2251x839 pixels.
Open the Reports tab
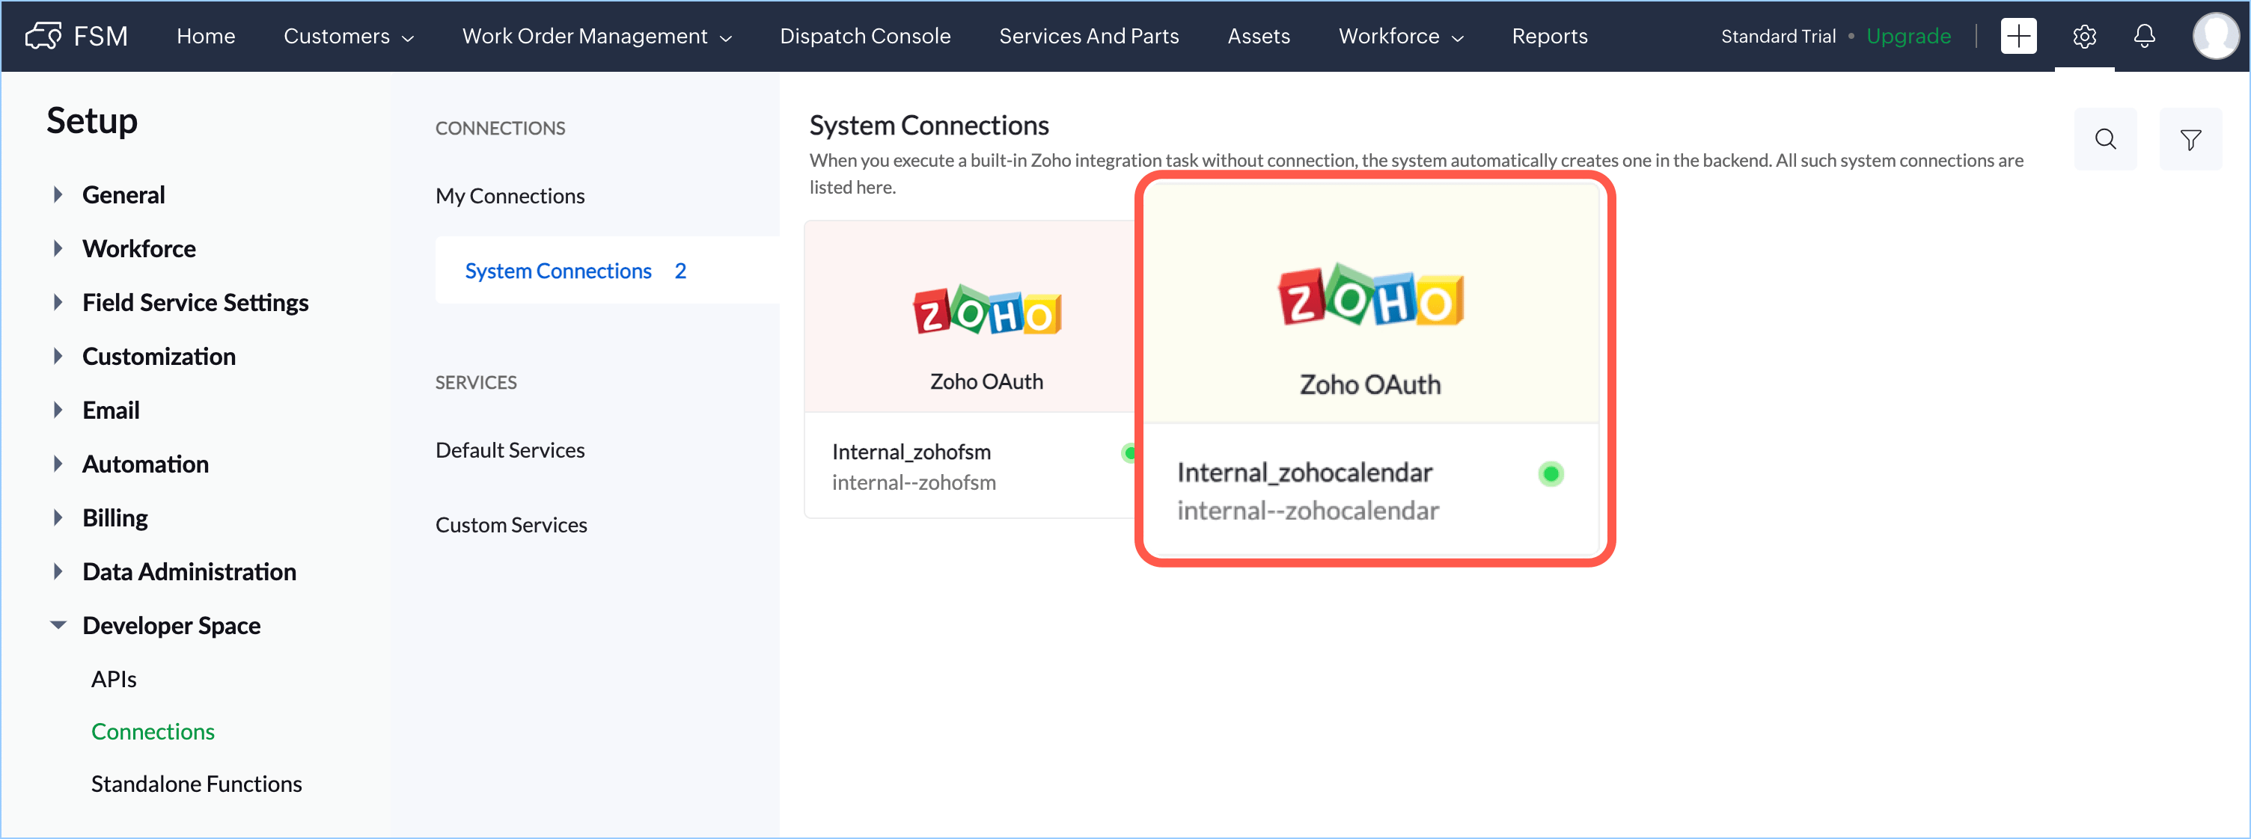point(1549,36)
